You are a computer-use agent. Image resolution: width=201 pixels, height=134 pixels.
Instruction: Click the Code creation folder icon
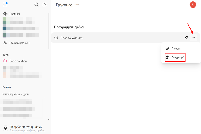point(5,61)
